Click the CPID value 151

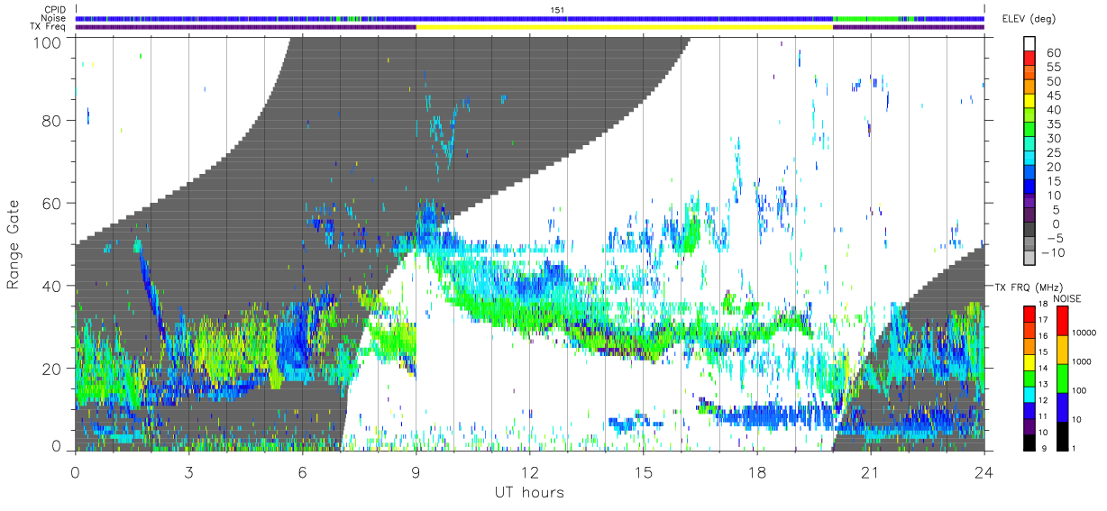pos(557,10)
